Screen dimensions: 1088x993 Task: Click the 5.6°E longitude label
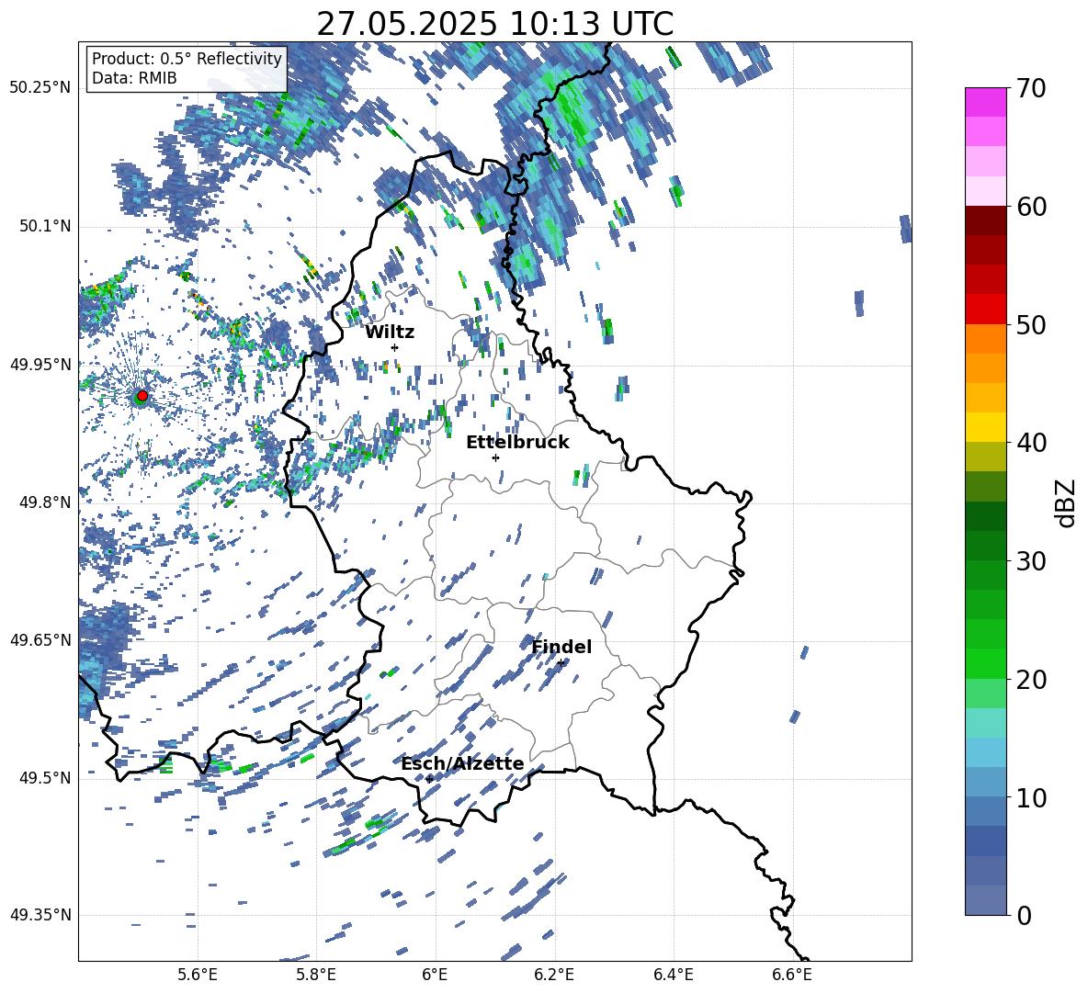click(198, 975)
